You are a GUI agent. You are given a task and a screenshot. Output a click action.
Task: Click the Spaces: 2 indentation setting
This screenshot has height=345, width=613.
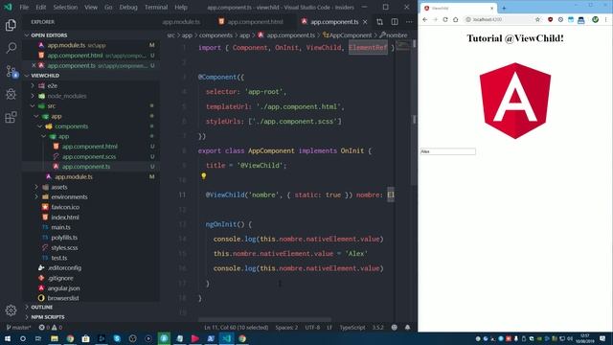click(x=286, y=328)
